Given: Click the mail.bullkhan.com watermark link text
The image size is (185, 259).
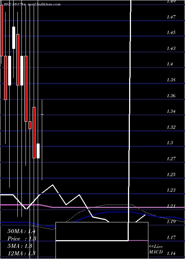Looking at the screenshot, I should coord(44,4).
